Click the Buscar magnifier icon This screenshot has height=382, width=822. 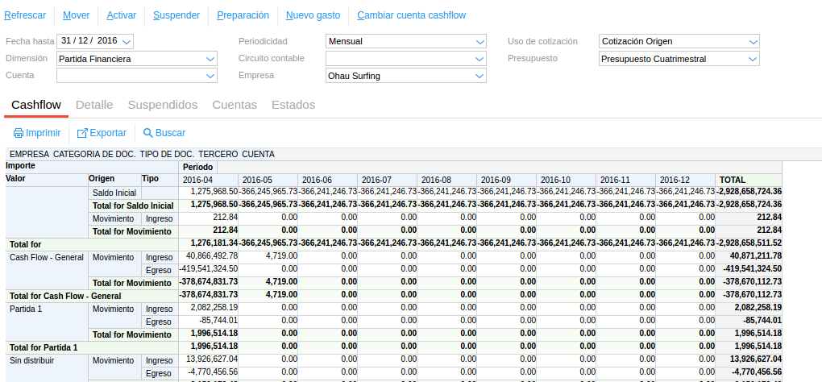point(147,133)
